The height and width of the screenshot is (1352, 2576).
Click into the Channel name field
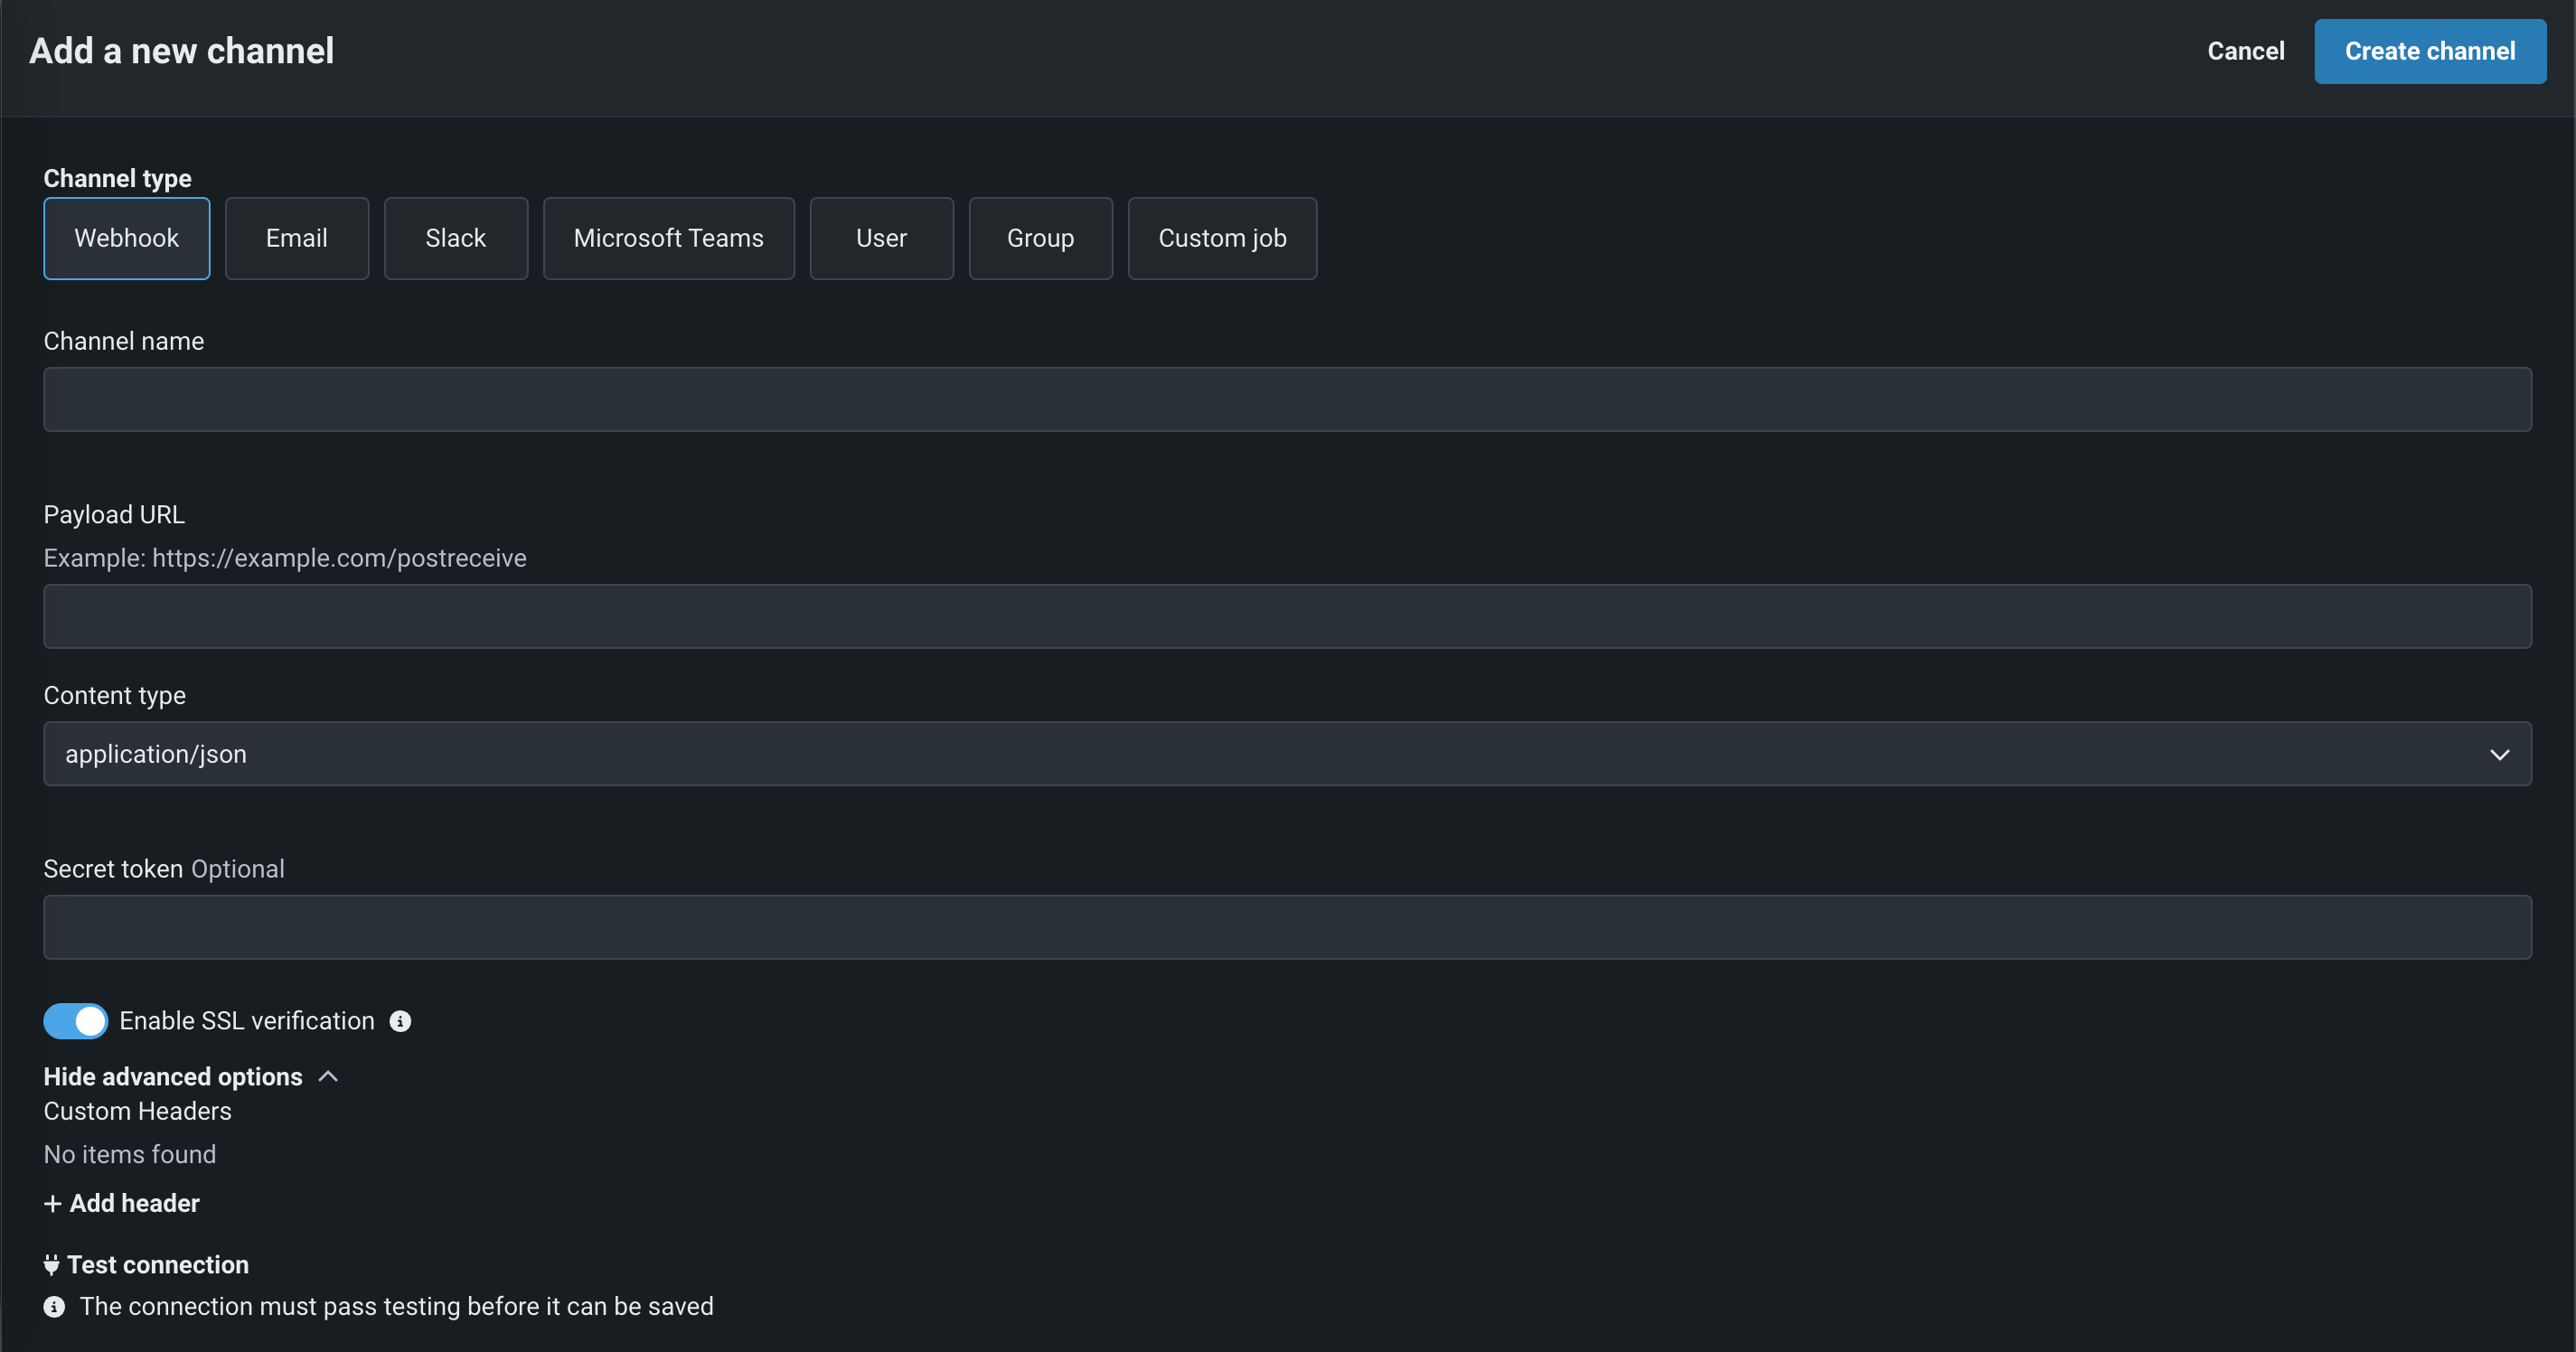[1286, 400]
